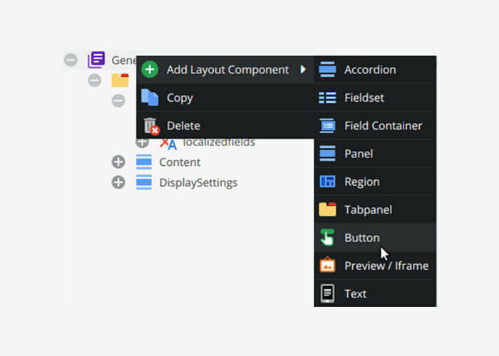The image size is (499, 356).
Task: Open the Add Layout Component submenu arrow
Action: click(x=303, y=69)
